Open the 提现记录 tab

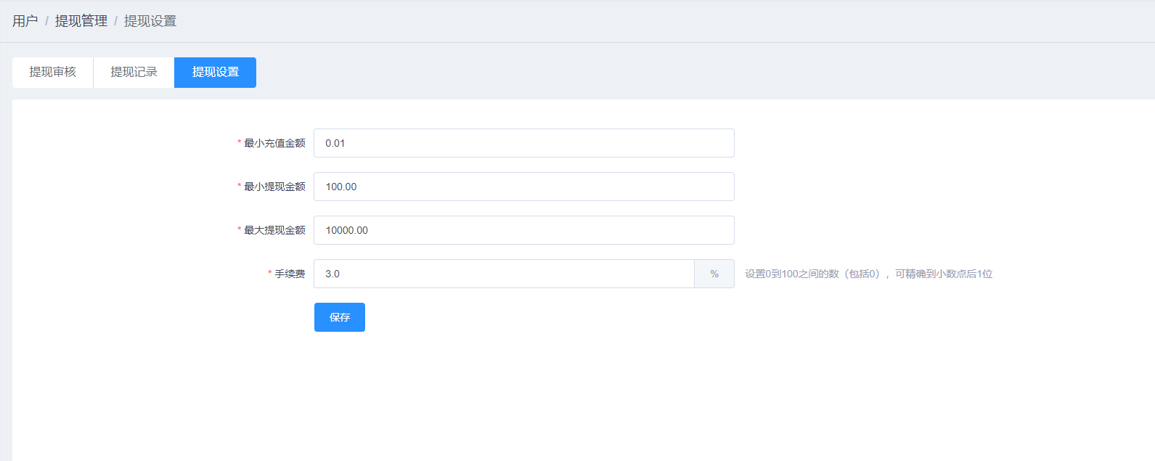pos(134,73)
